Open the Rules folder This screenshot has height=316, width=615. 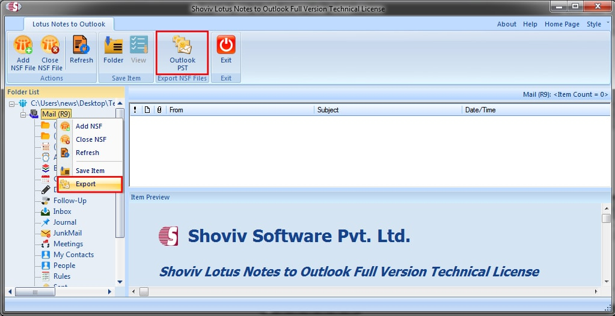(x=62, y=276)
